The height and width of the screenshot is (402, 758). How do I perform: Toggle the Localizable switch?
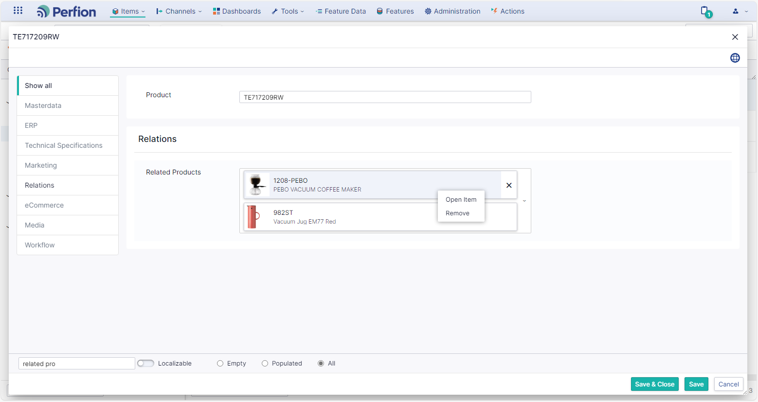145,363
